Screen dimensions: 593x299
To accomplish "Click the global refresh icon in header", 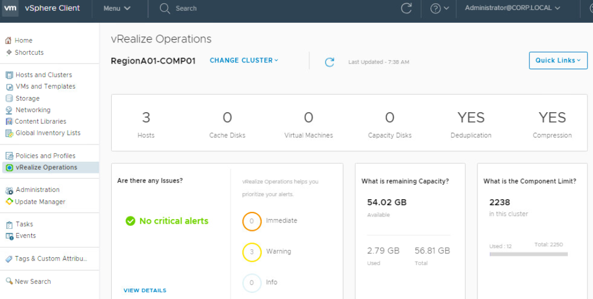I will point(406,8).
